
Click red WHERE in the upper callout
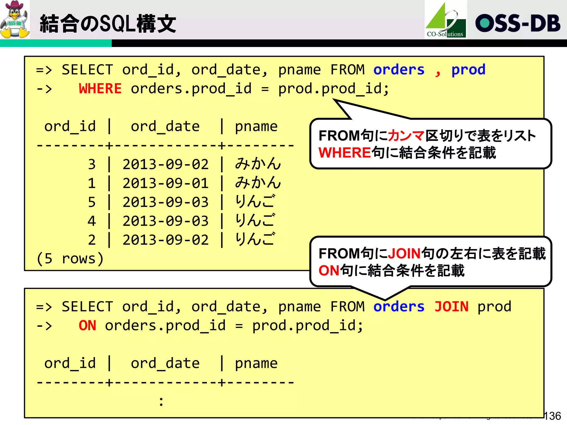(x=344, y=153)
